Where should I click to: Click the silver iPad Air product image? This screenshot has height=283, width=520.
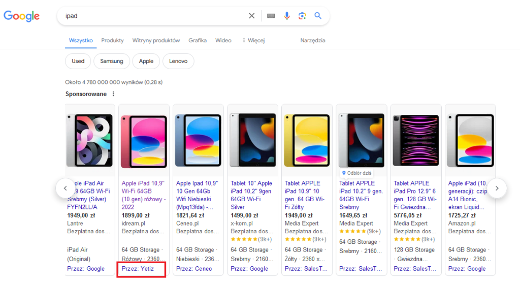click(x=89, y=140)
